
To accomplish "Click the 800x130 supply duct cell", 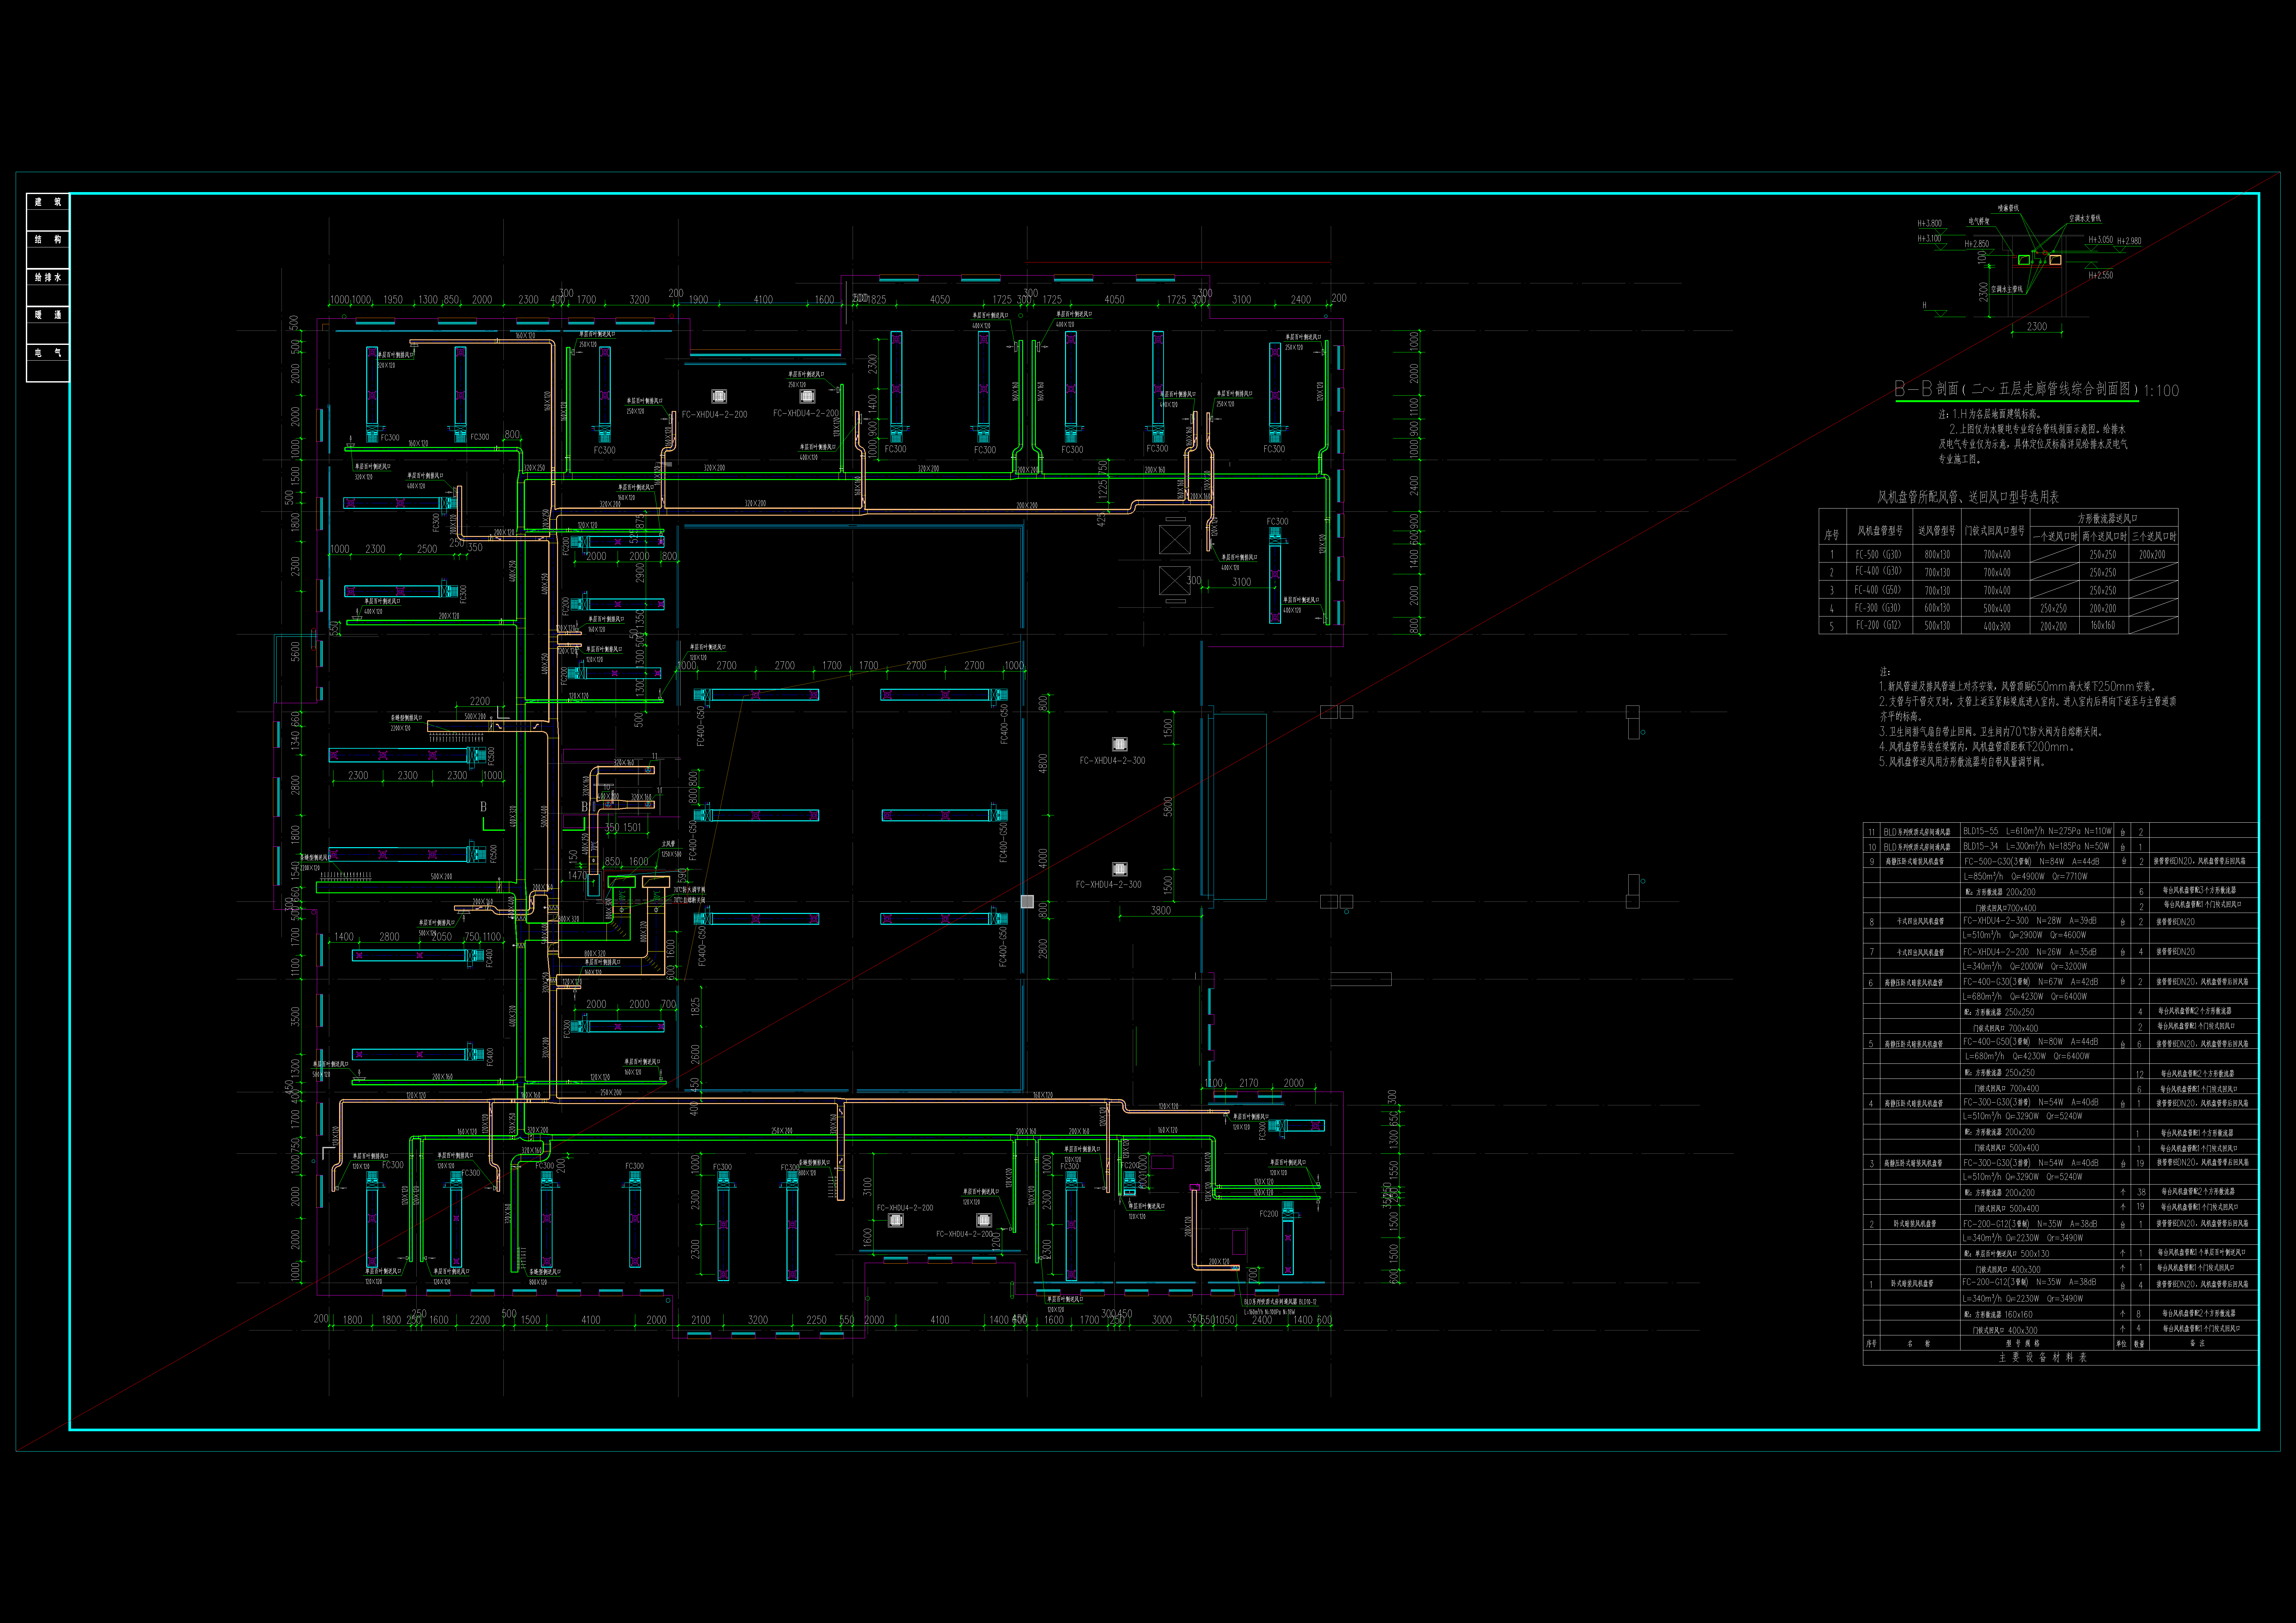I will 1937,555.
